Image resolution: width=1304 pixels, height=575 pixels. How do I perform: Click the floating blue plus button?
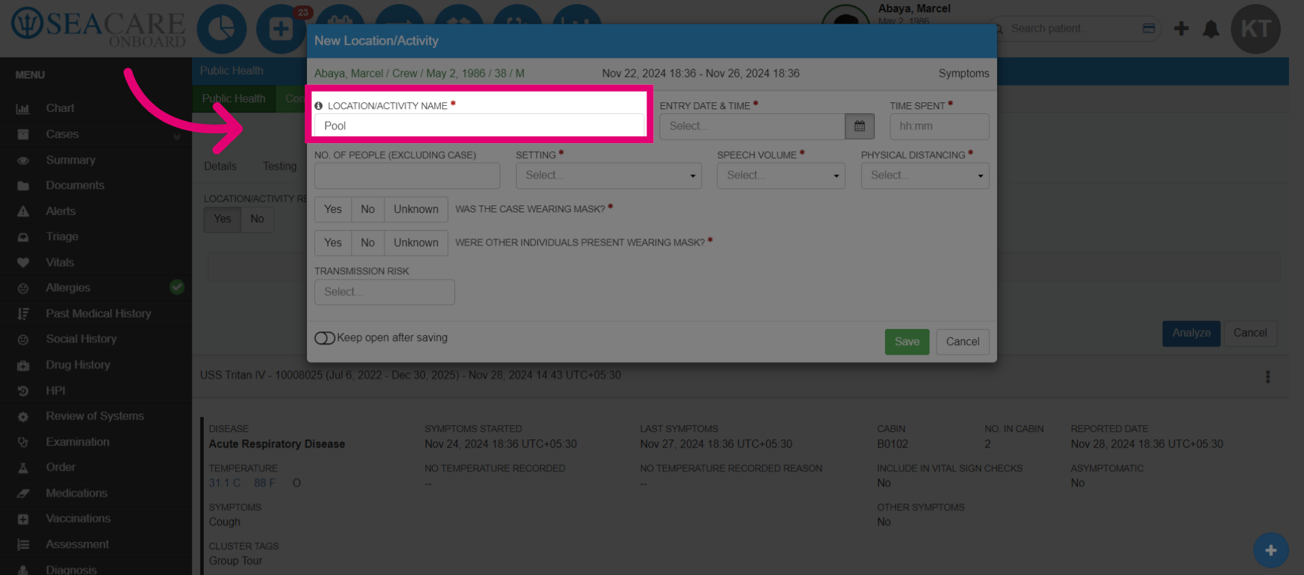click(x=1271, y=550)
